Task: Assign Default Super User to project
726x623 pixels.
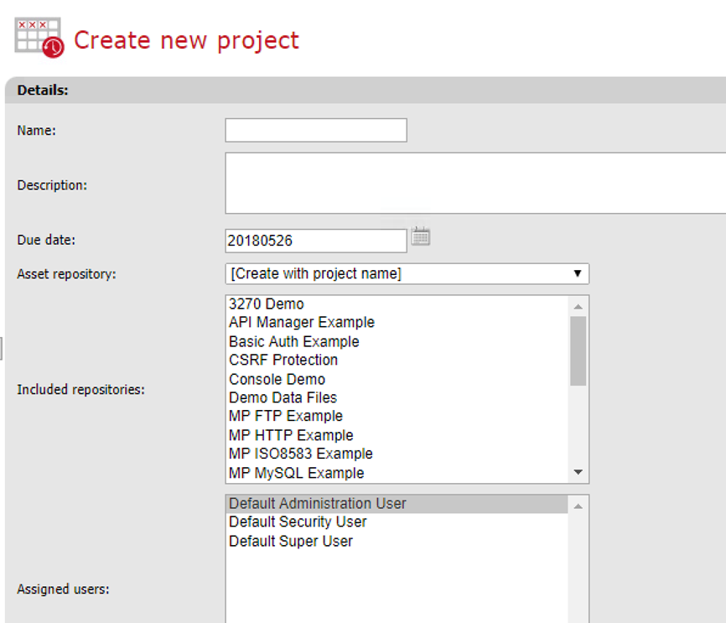Action: pos(291,541)
